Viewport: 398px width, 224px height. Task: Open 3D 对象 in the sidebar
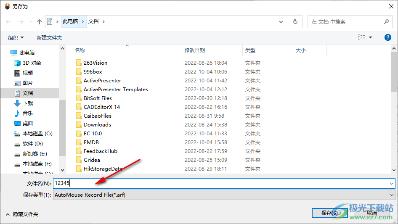[x=28, y=63]
